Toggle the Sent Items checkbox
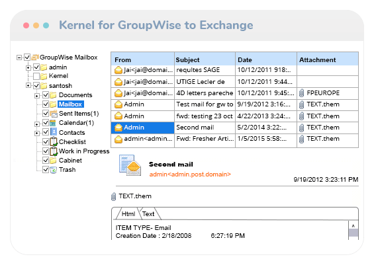This screenshot has height=265, width=374. coord(46,113)
